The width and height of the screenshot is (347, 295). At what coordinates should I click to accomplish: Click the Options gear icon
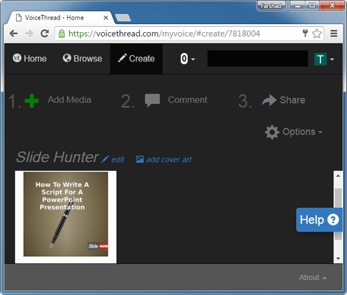272,132
